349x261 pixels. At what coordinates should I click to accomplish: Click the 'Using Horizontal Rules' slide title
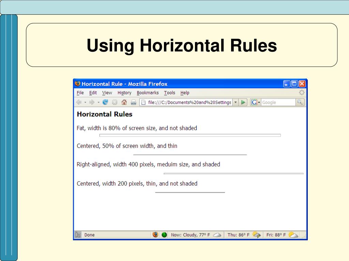tap(182, 45)
